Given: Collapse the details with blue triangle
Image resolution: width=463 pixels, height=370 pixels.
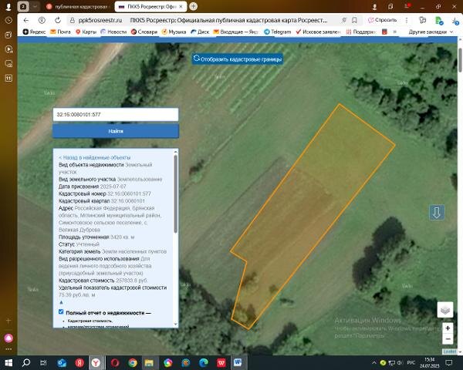Looking at the screenshot, I should [x=62, y=302].
